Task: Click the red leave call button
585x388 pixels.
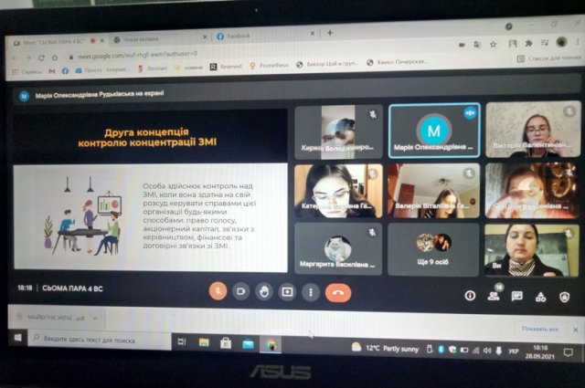Action: tap(338, 292)
